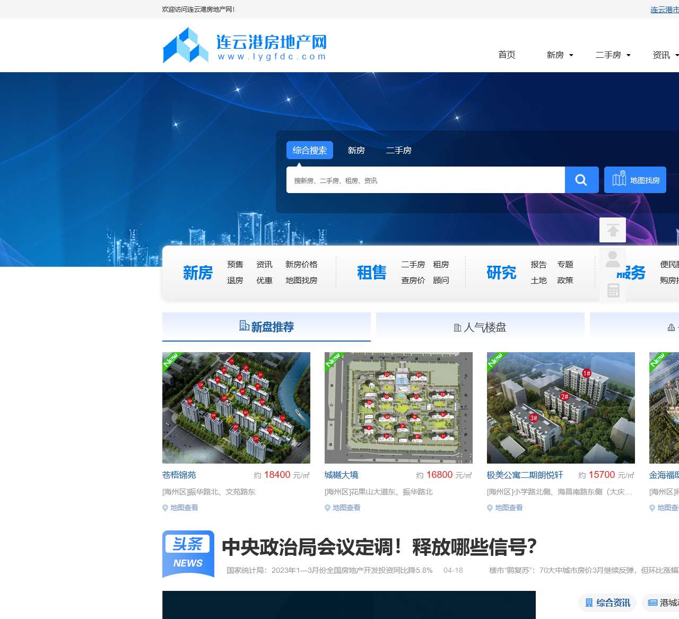The image size is (679, 619).
Task: Click 租房 in the 租售 menu
Action: 441,264
